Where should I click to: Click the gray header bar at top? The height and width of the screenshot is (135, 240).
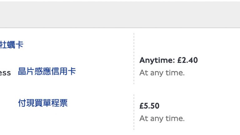tap(120, 14)
